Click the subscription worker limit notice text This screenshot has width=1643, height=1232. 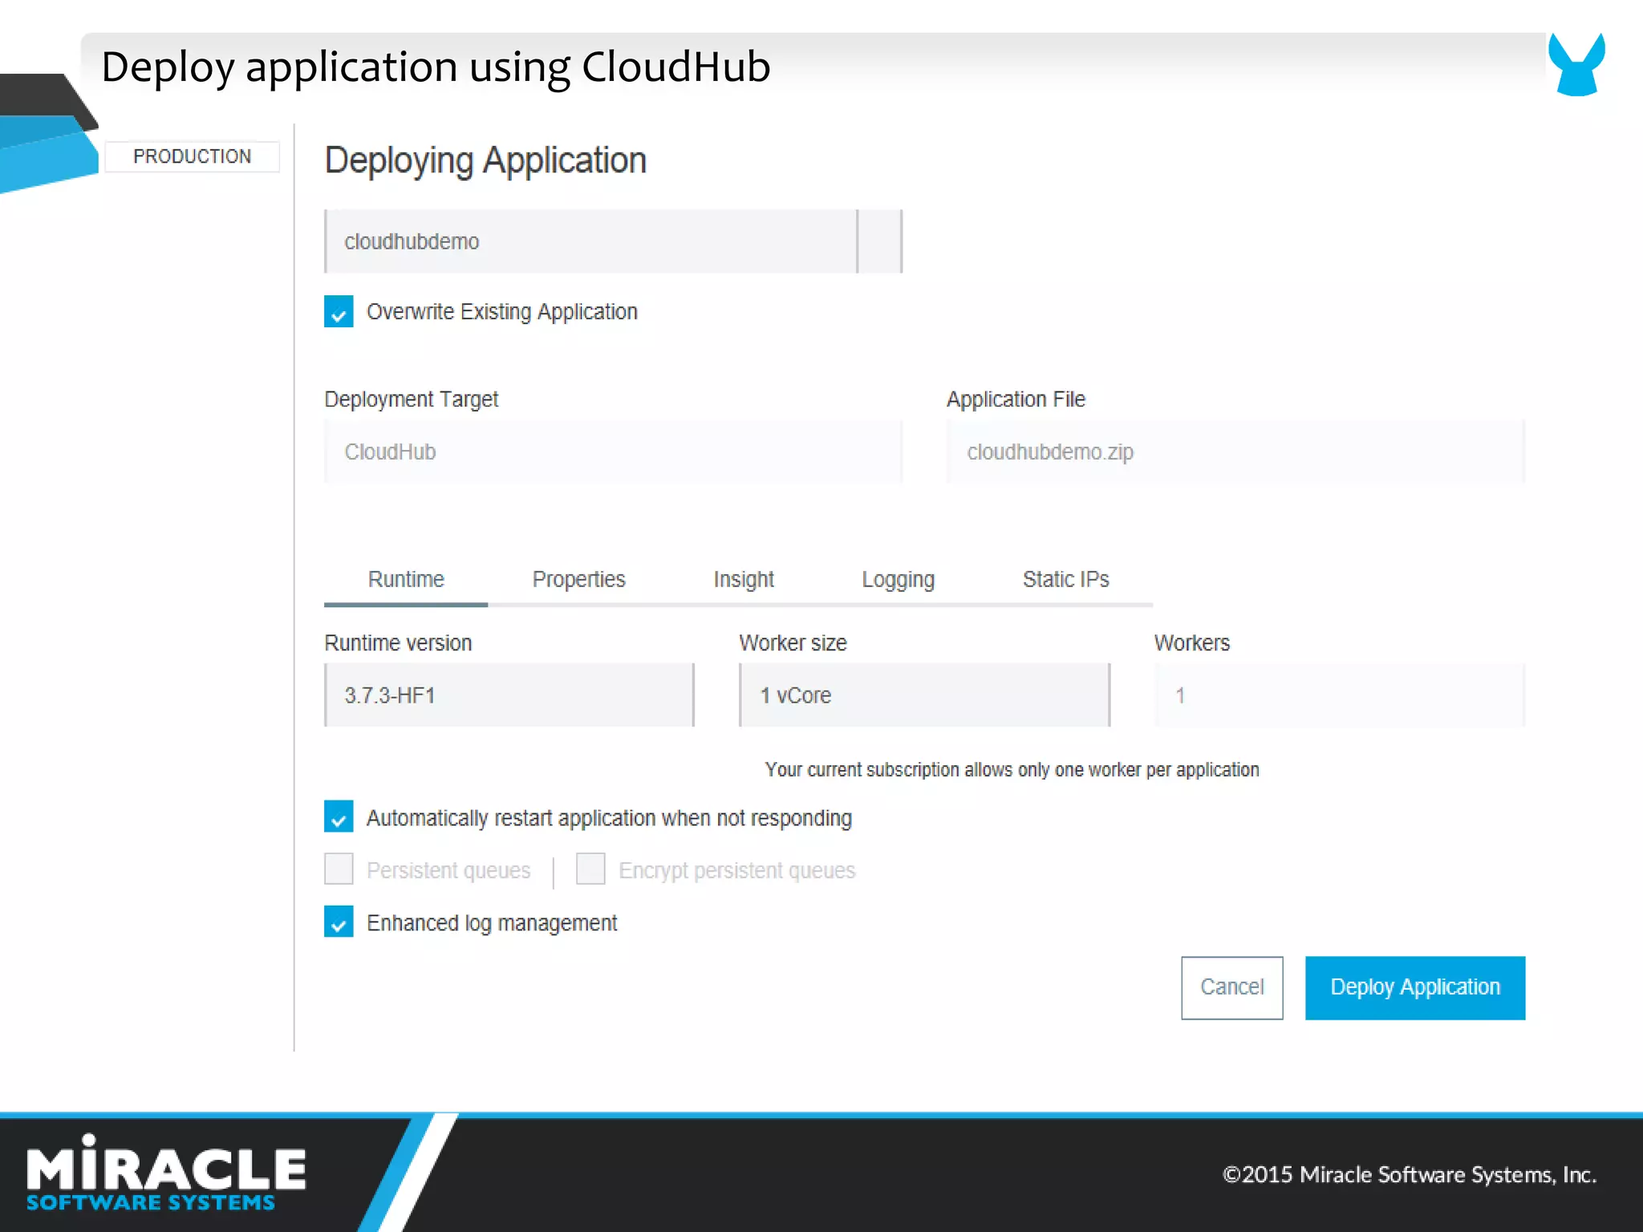click(1012, 769)
